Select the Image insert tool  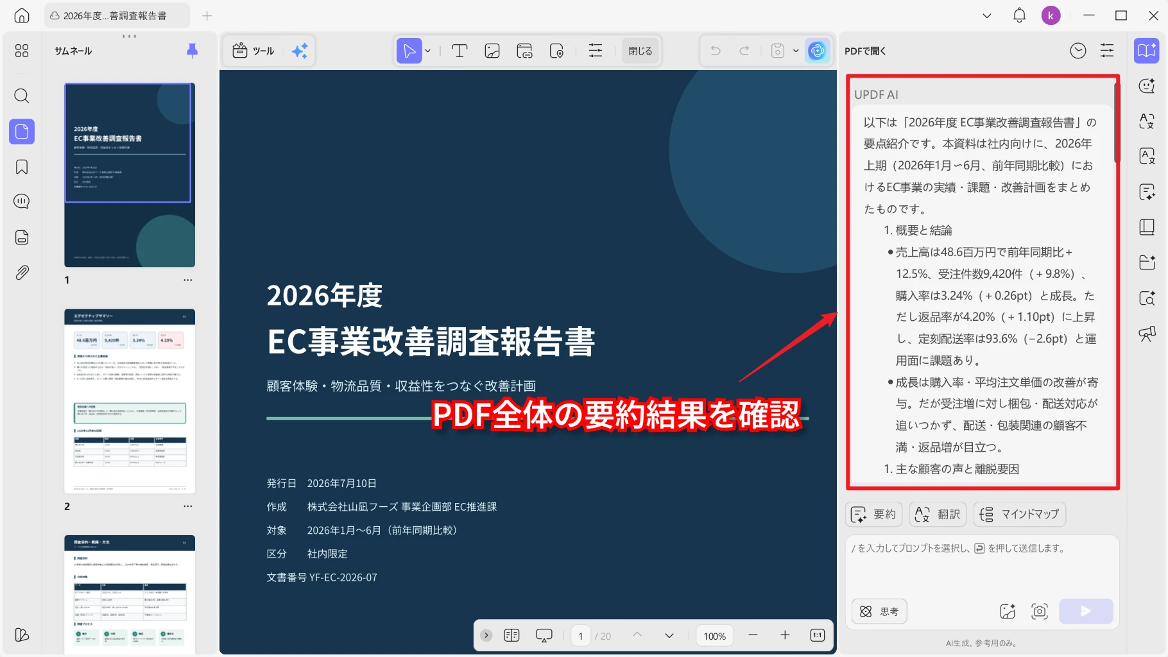coord(492,51)
